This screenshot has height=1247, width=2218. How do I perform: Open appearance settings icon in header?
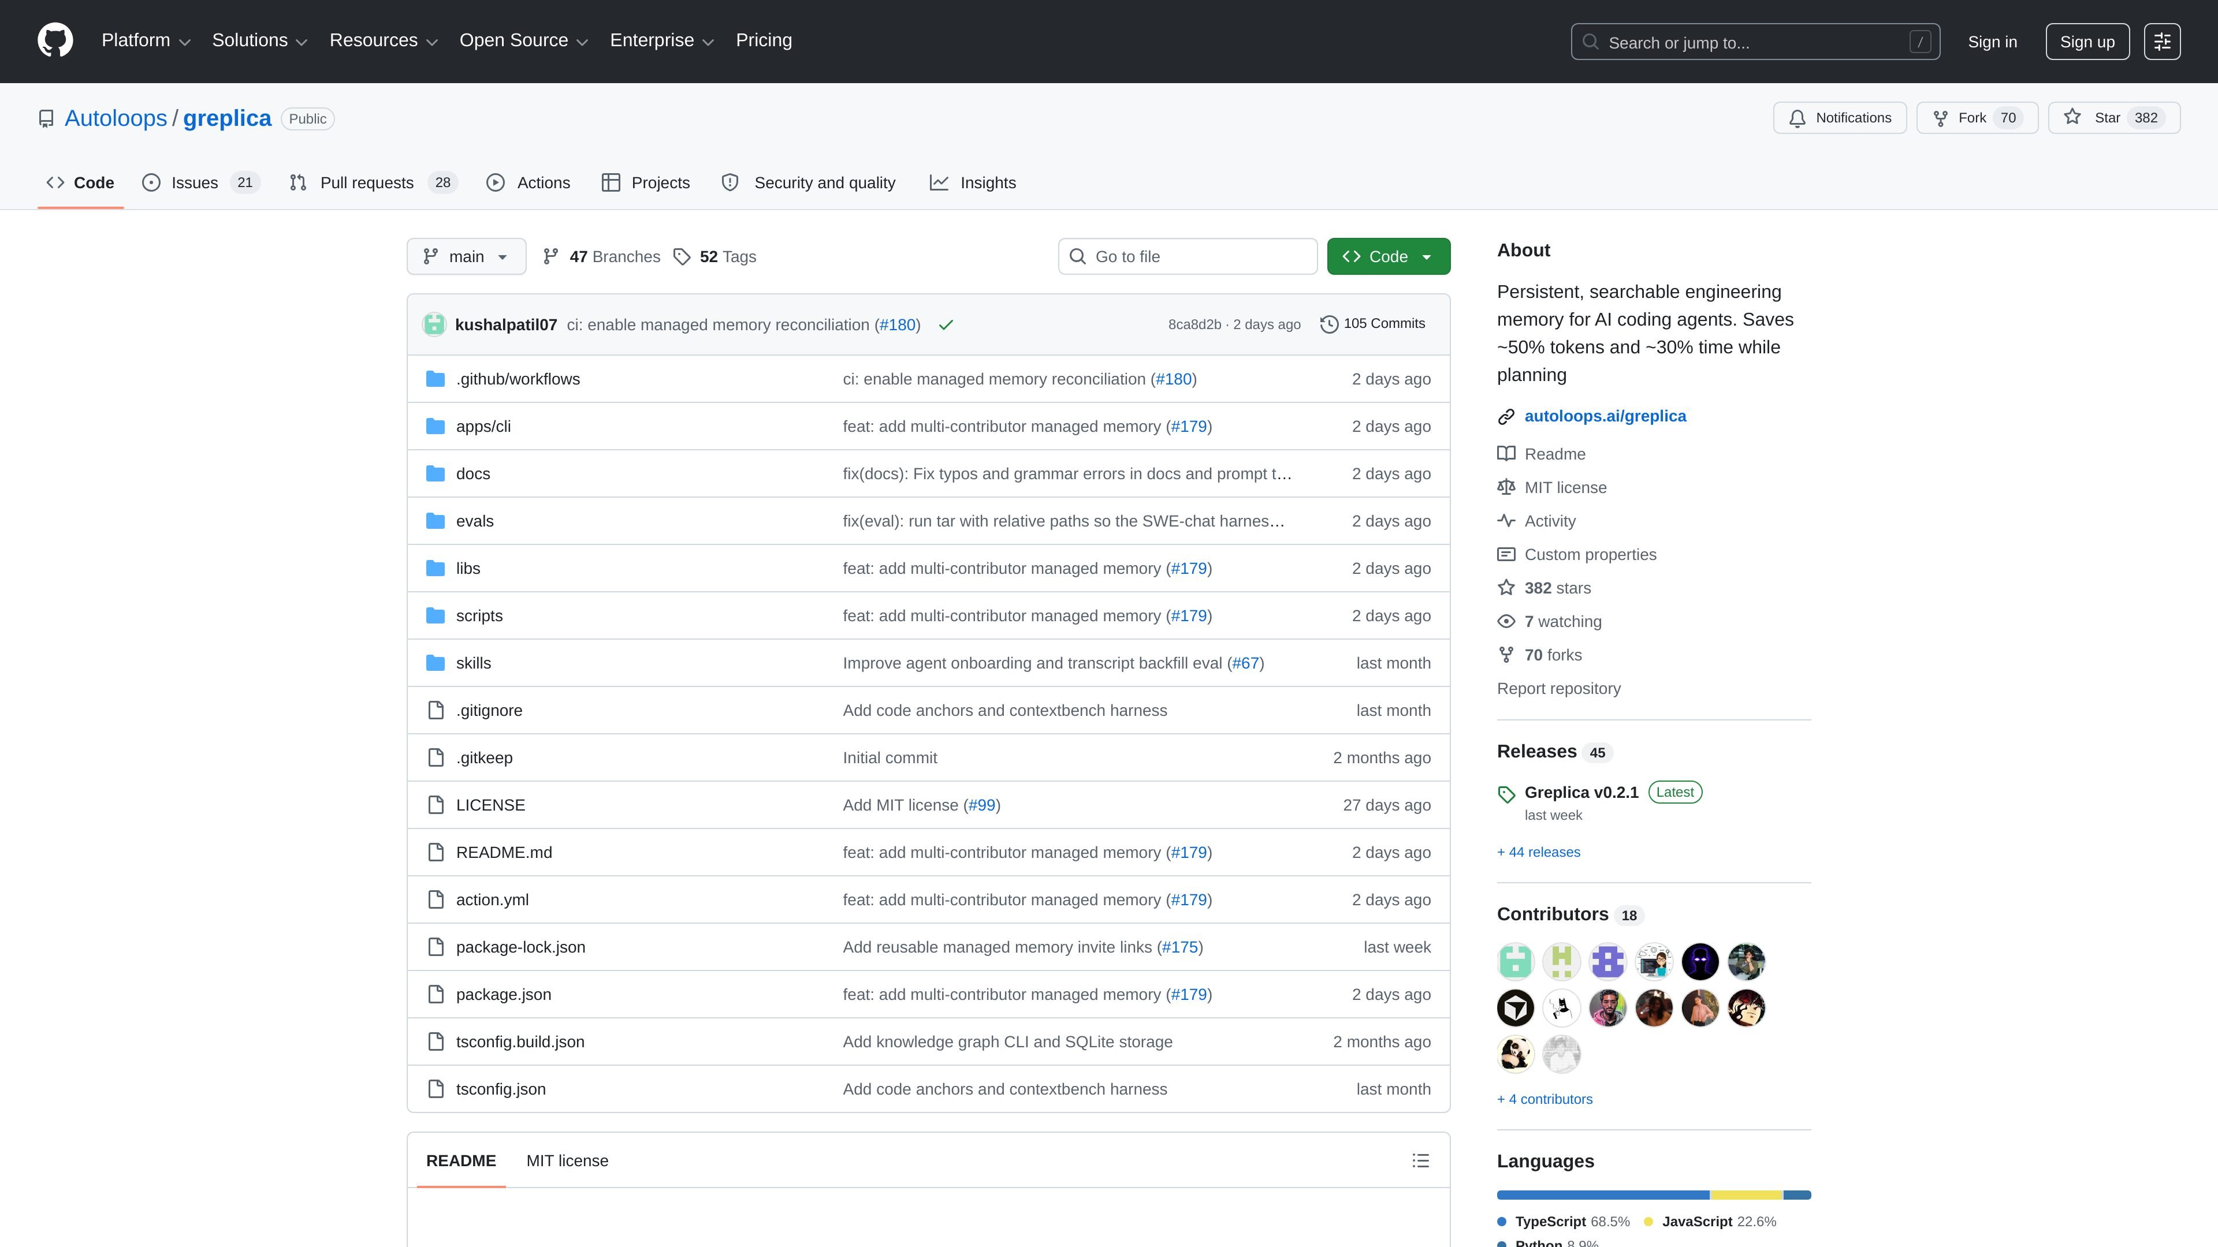click(2162, 42)
